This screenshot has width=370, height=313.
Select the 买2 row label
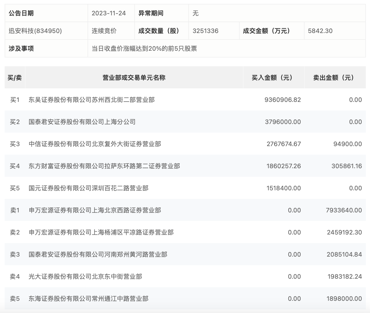[15, 122]
